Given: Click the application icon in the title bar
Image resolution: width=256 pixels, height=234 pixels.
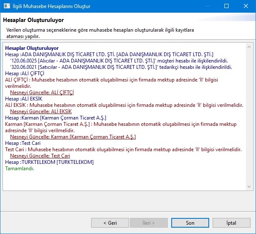Looking at the screenshot, I should (7, 6).
